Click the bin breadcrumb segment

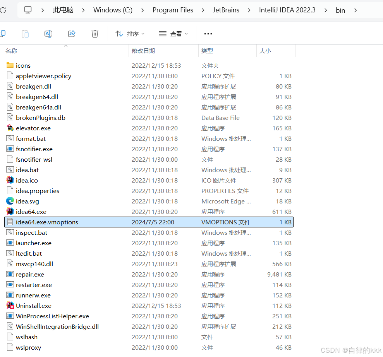pyautogui.click(x=340, y=10)
